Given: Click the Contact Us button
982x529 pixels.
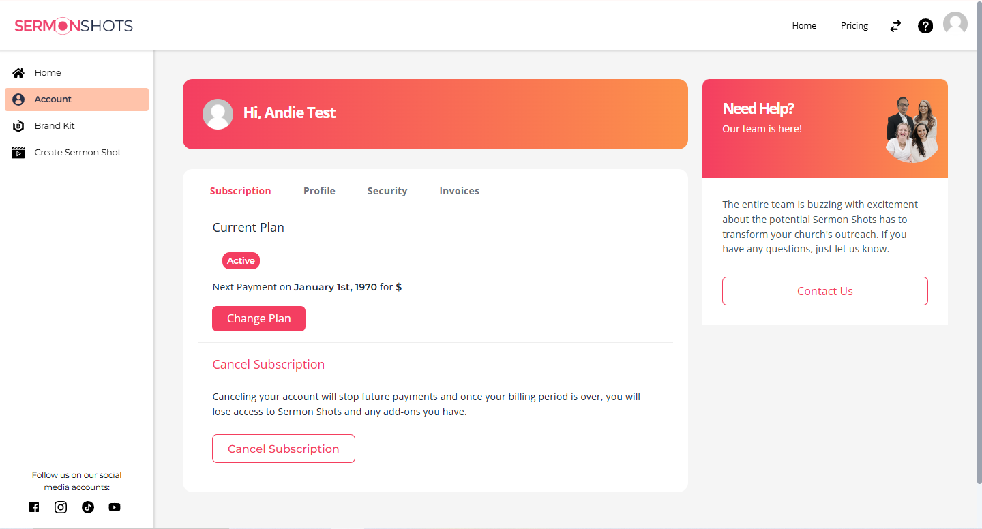Looking at the screenshot, I should click(x=825, y=291).
